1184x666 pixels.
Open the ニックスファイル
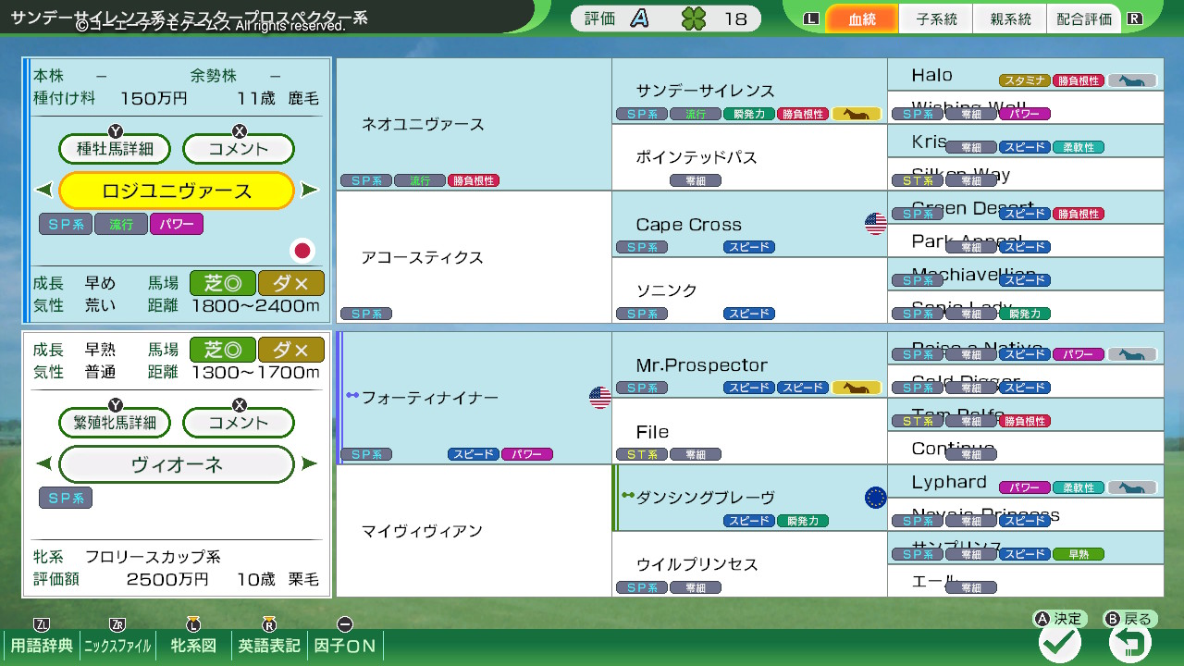coord(117,646)
